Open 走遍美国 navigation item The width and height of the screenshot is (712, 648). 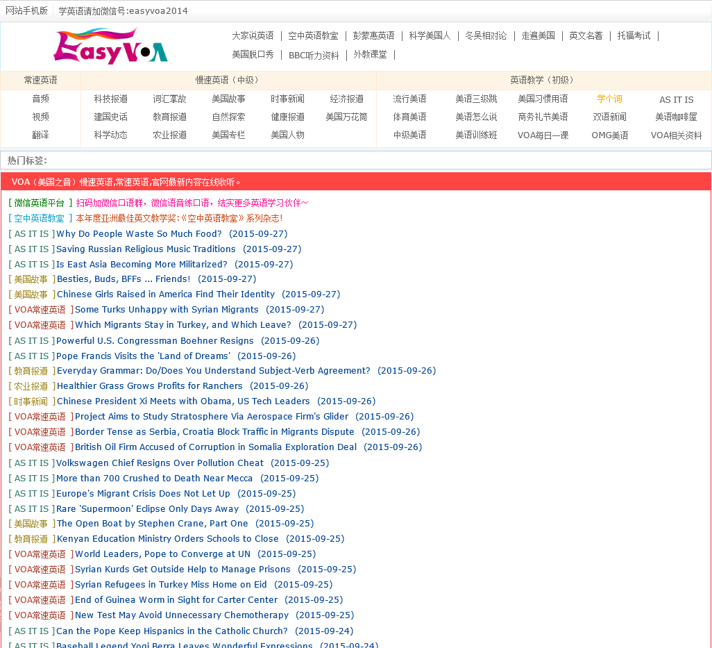click(538, 36)
